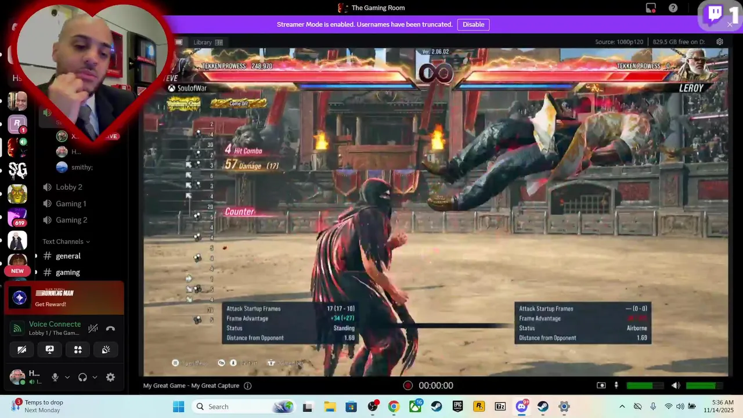Close the Twitch overlay badge
Screen dimensions: 743x418
730,24
